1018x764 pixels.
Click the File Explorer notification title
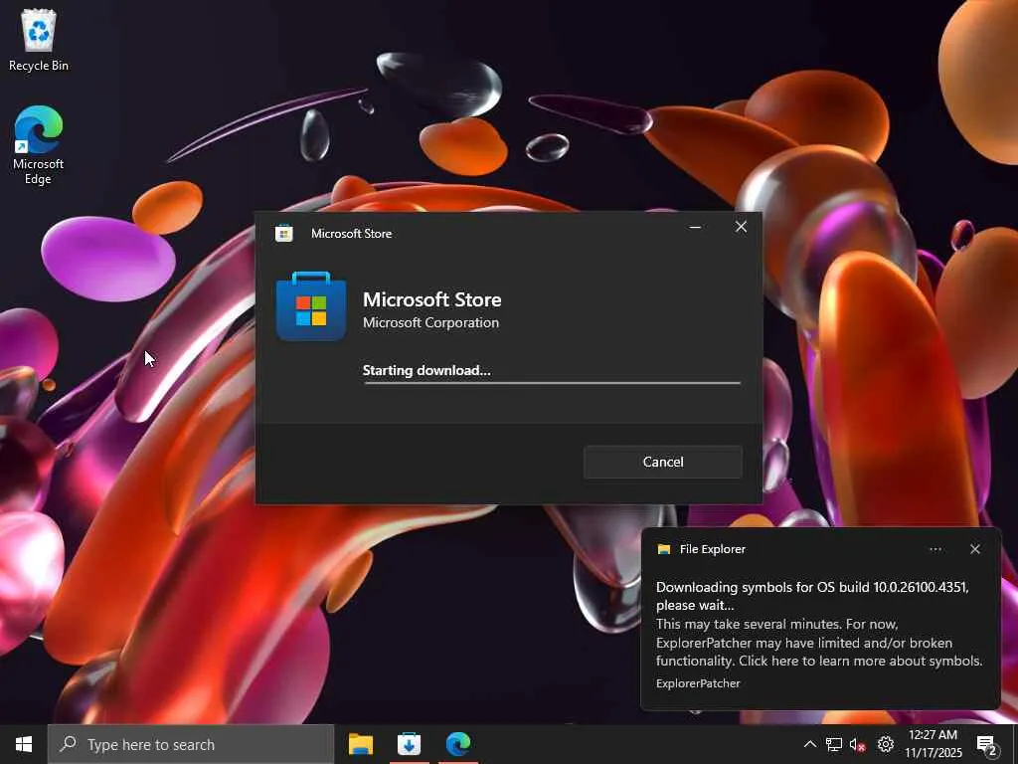click(x=712, y=549)
